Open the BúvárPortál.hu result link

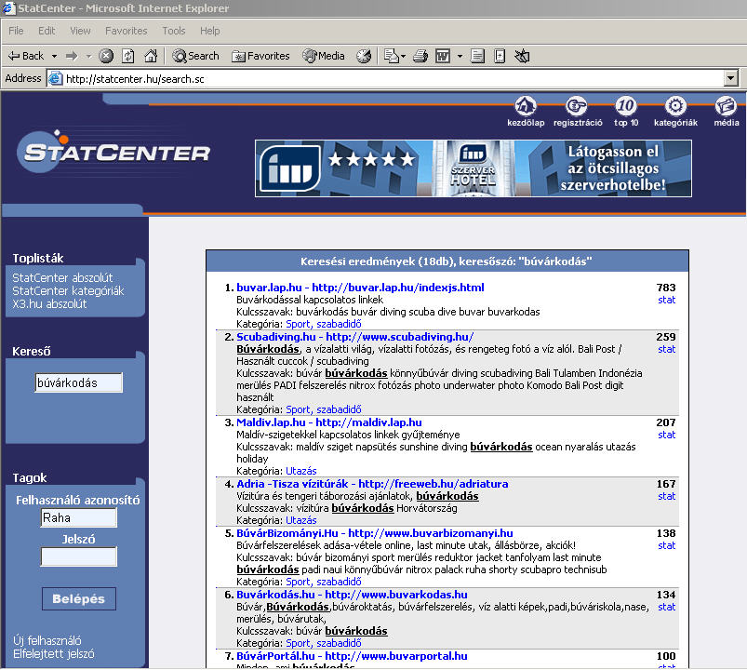pyautogui.click(x=352, y=656)
